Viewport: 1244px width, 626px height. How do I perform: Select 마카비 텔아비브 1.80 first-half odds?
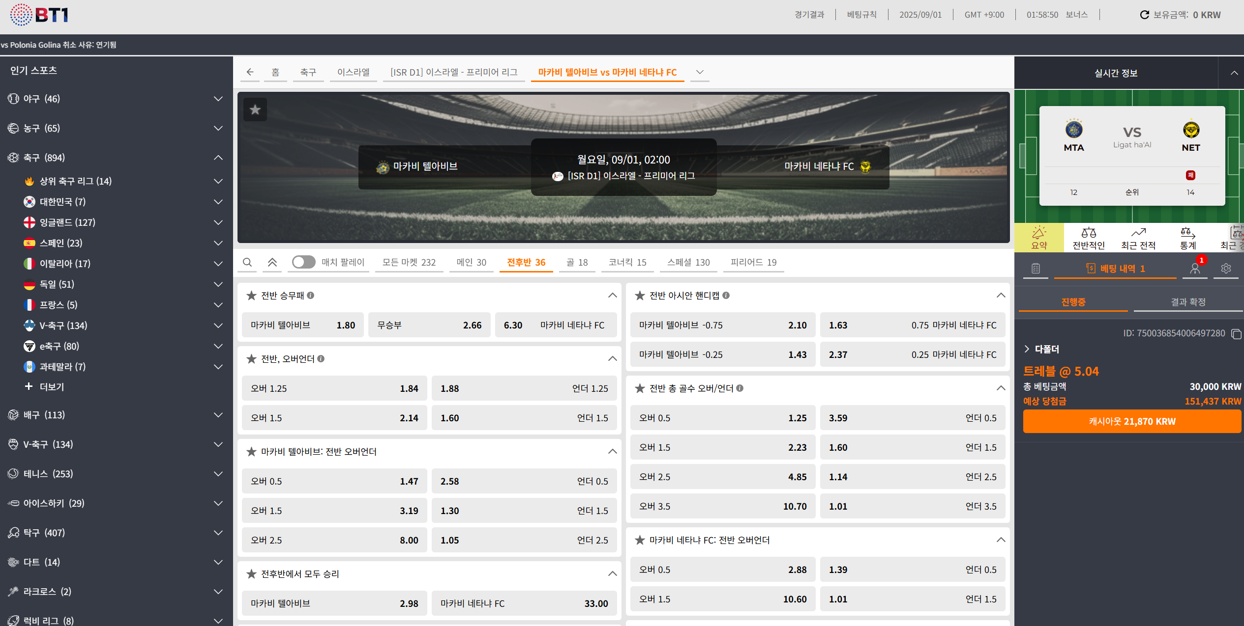302,325
